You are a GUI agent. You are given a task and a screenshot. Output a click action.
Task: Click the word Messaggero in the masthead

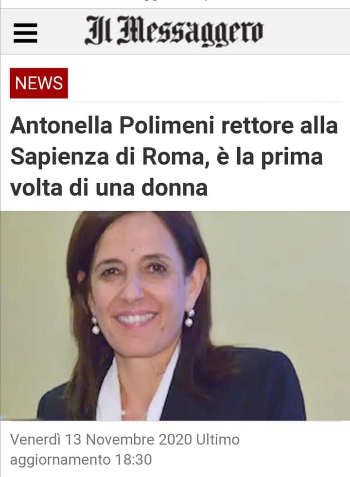pos(190,32)
